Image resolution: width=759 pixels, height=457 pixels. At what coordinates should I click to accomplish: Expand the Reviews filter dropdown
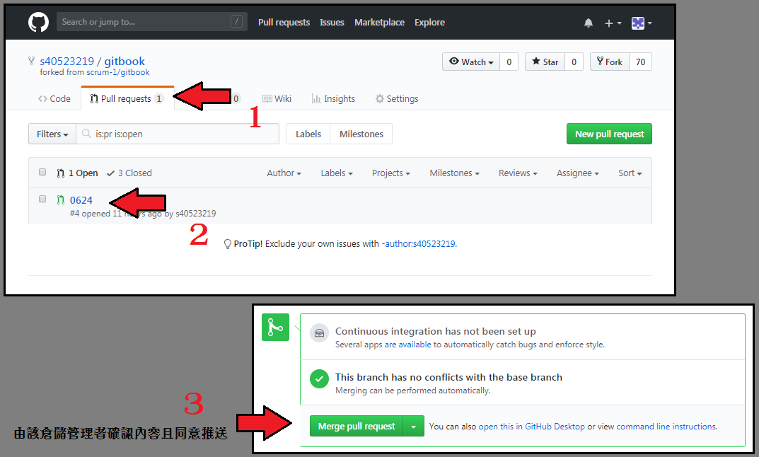(518, 173)
